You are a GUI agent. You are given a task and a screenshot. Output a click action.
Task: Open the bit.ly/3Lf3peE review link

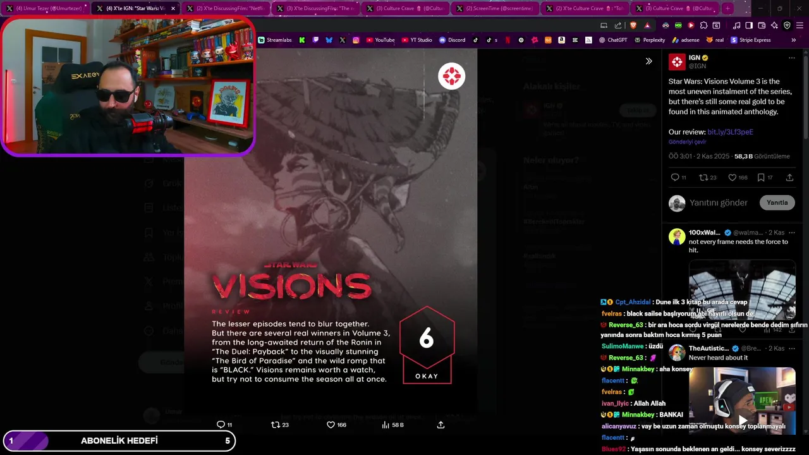[730, 132]
